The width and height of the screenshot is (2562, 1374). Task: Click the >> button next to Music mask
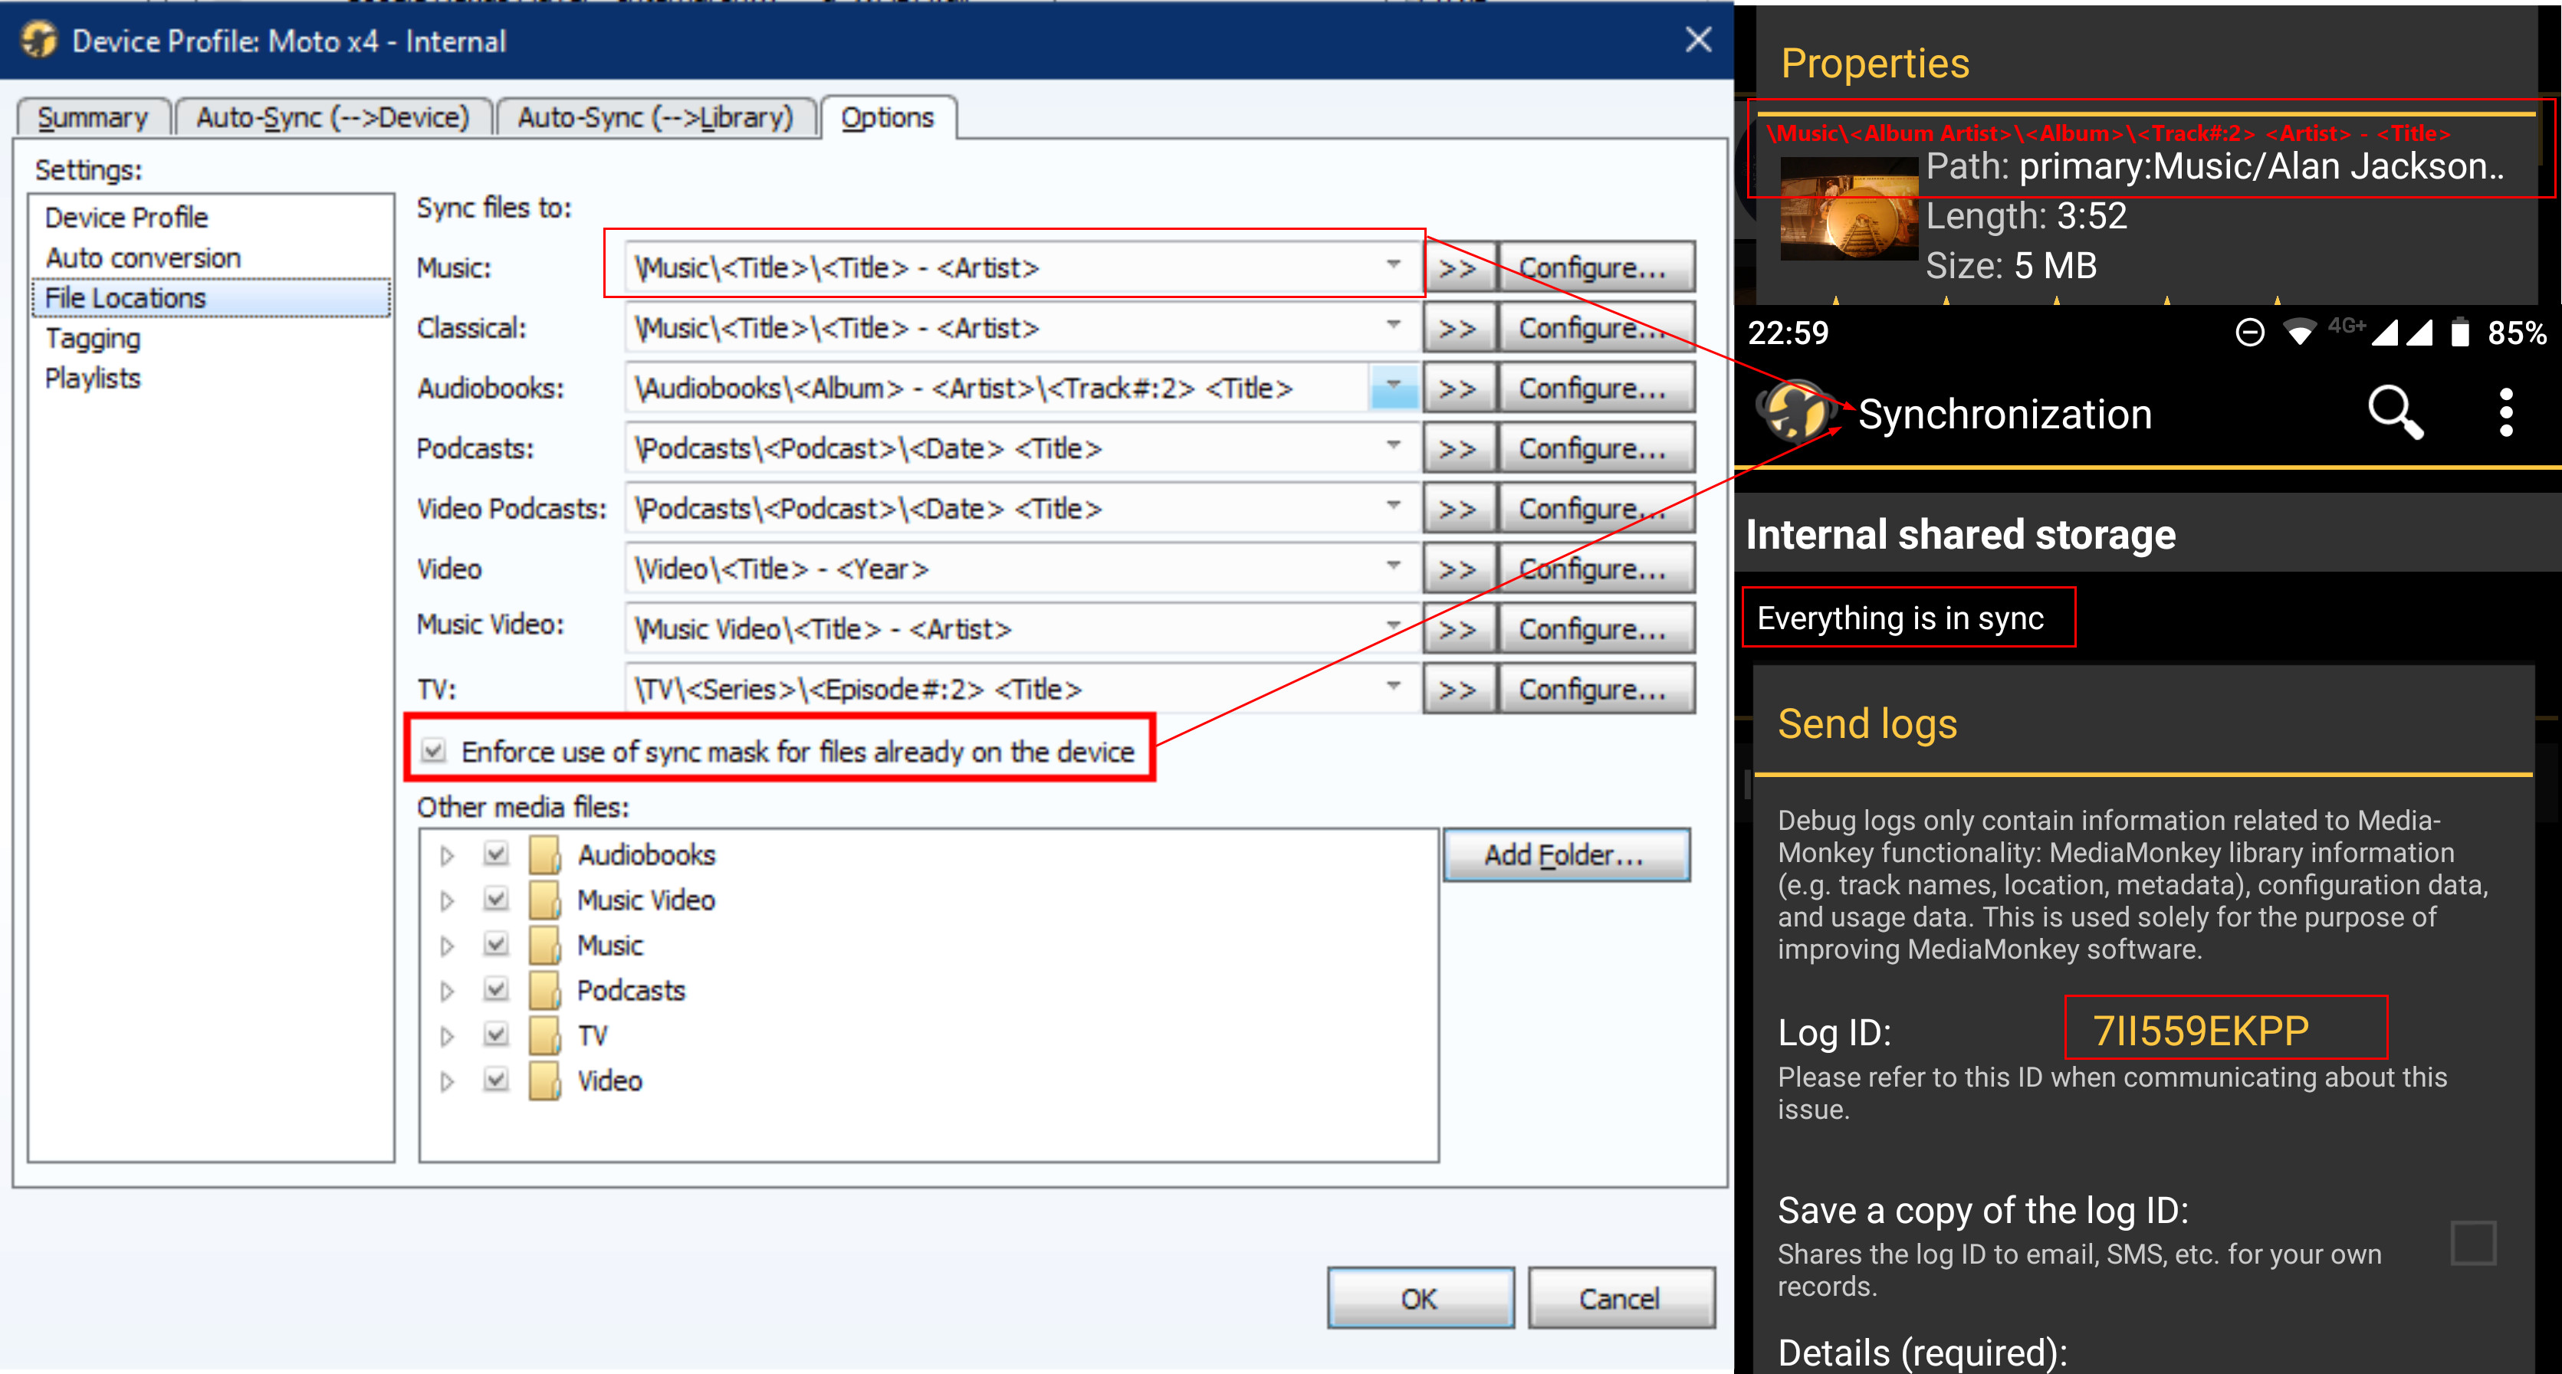pos(1458,268)
